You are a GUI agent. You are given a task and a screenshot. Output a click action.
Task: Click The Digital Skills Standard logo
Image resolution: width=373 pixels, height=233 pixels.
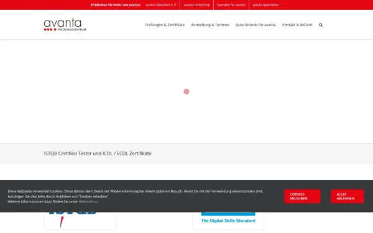click(228, 221)
